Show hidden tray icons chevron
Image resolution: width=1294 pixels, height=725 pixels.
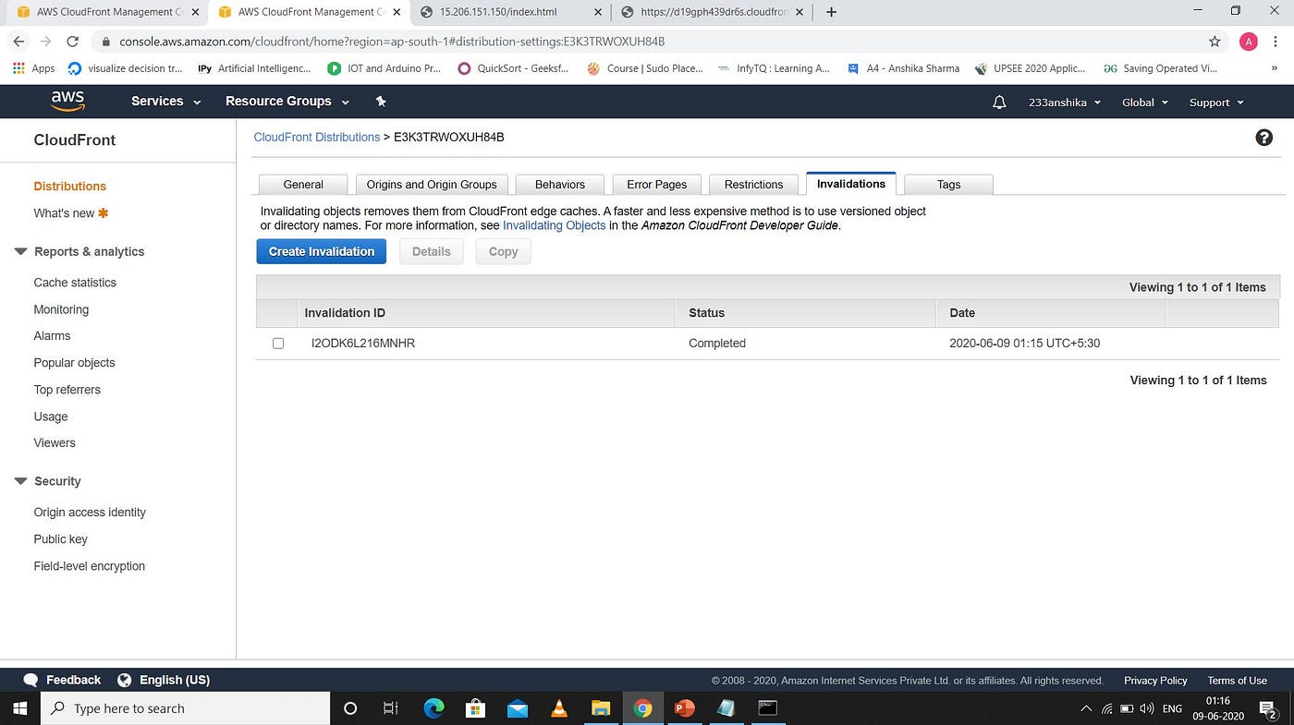(1086, 708)
